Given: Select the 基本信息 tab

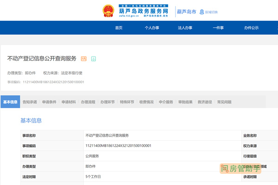Looking at the screenshot, I should tap(10, 102).
